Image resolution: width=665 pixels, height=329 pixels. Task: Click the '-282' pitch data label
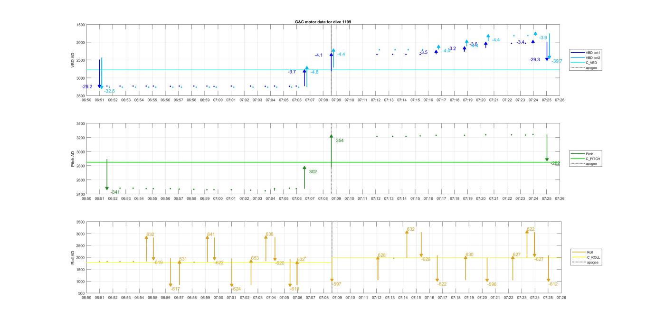(x=555, y=163)
